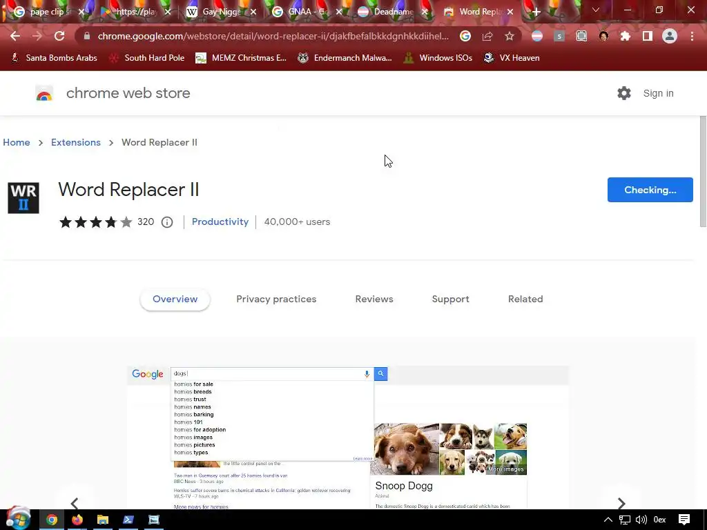
Task: Go back using the browser back arrow
Action: (15, 36)
